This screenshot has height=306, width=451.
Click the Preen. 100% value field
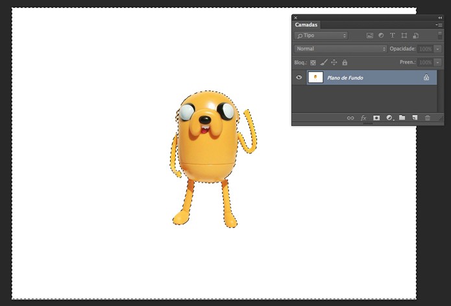coord(426,62)
